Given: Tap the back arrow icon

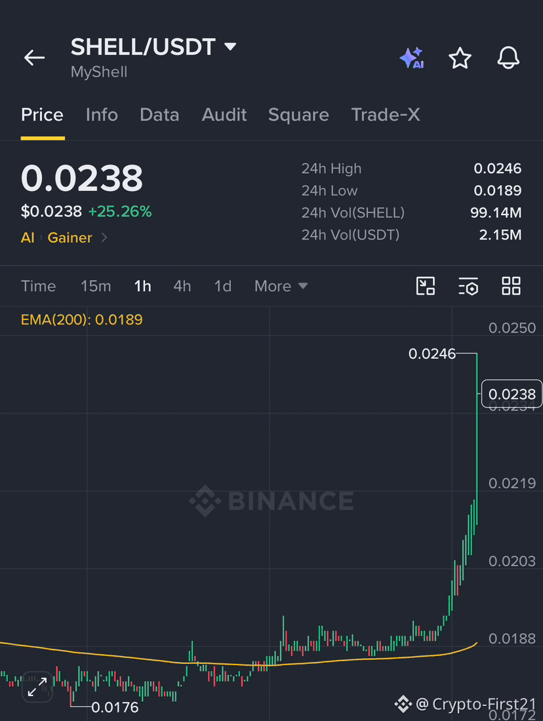Looking at the screenshot, I should pos(35,58).
